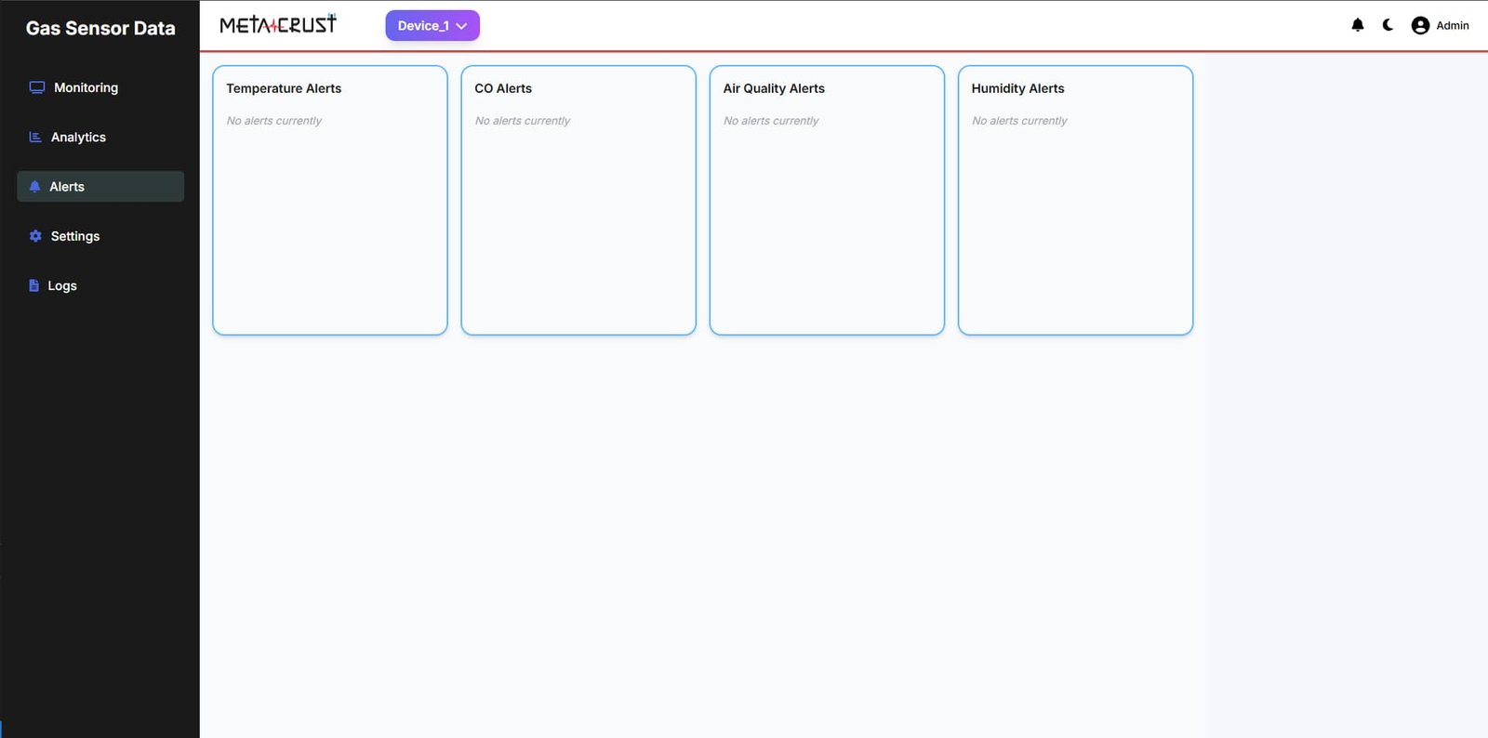Select the Temperature Alerts card
1488x738 pixels.
click(330, 200)
